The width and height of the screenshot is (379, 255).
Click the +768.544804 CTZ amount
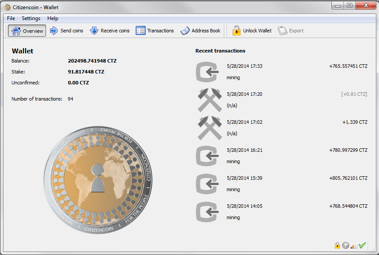coord(348,206)
